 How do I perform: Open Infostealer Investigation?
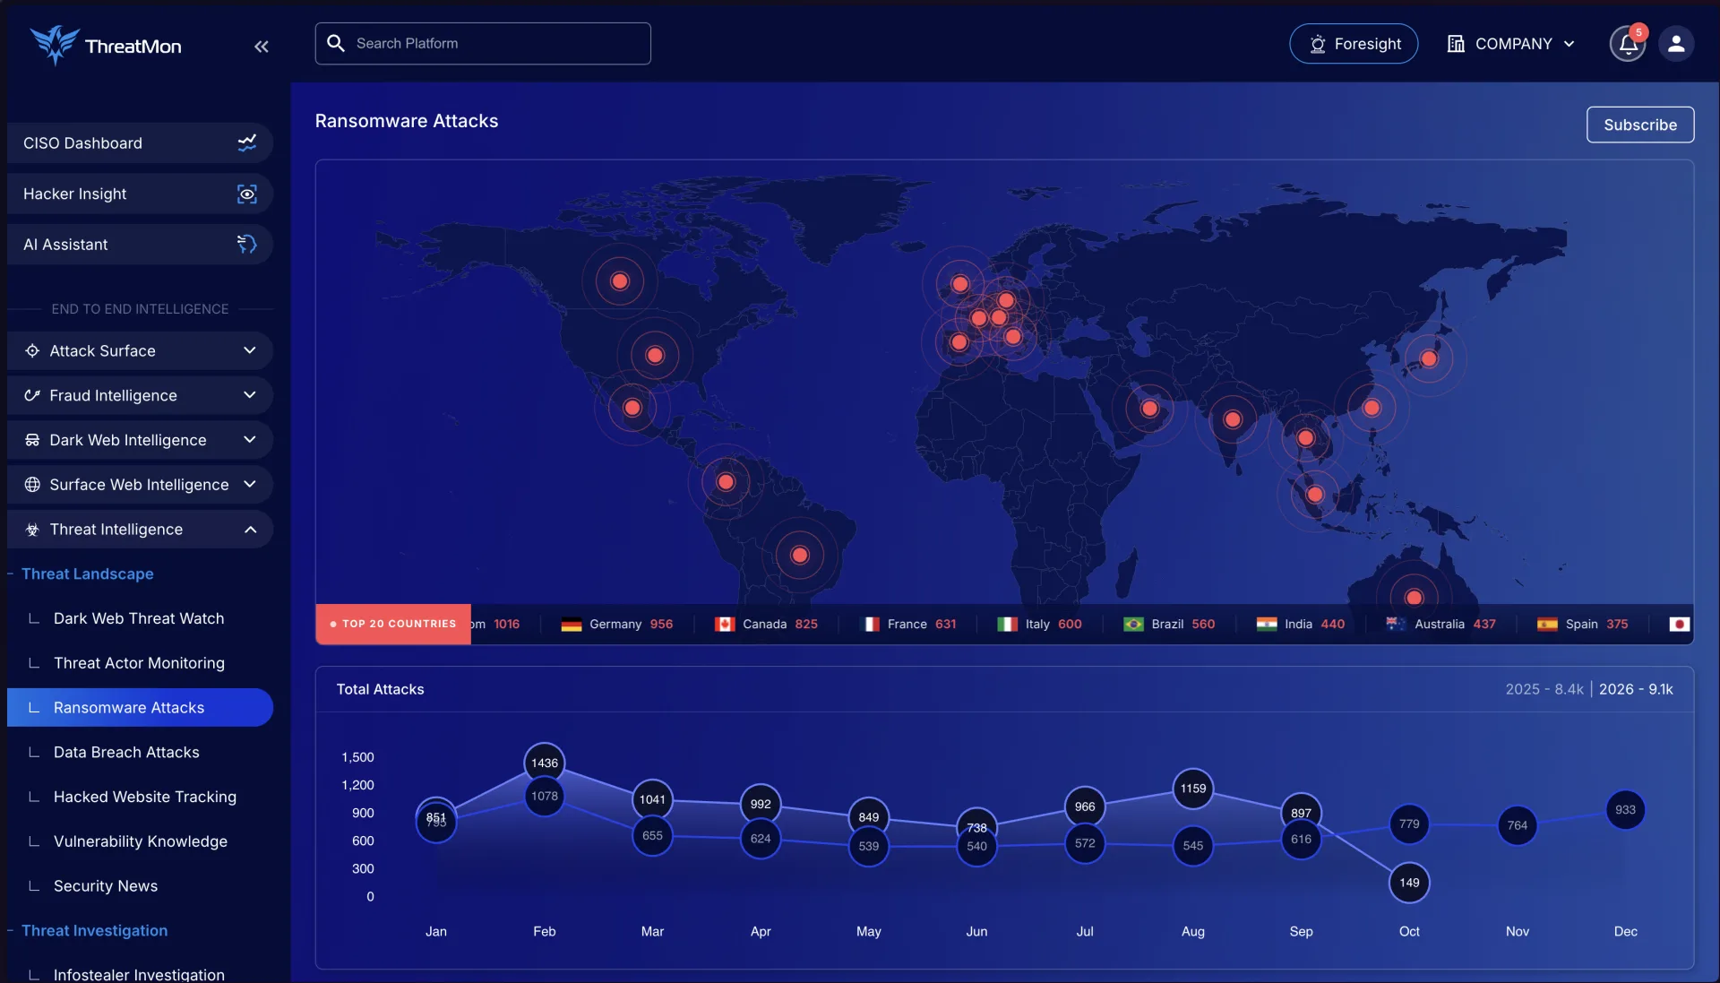point(139,974)
